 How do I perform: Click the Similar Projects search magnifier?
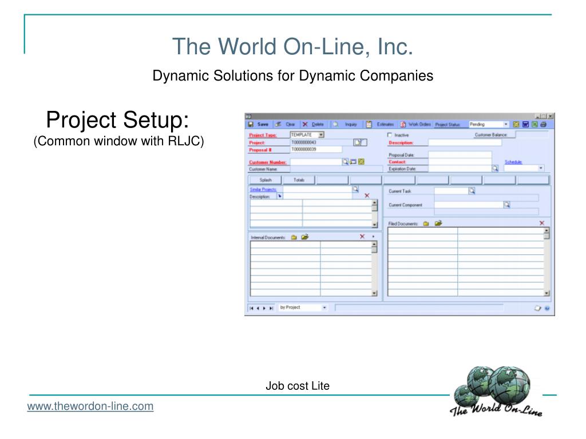[355, 189]
